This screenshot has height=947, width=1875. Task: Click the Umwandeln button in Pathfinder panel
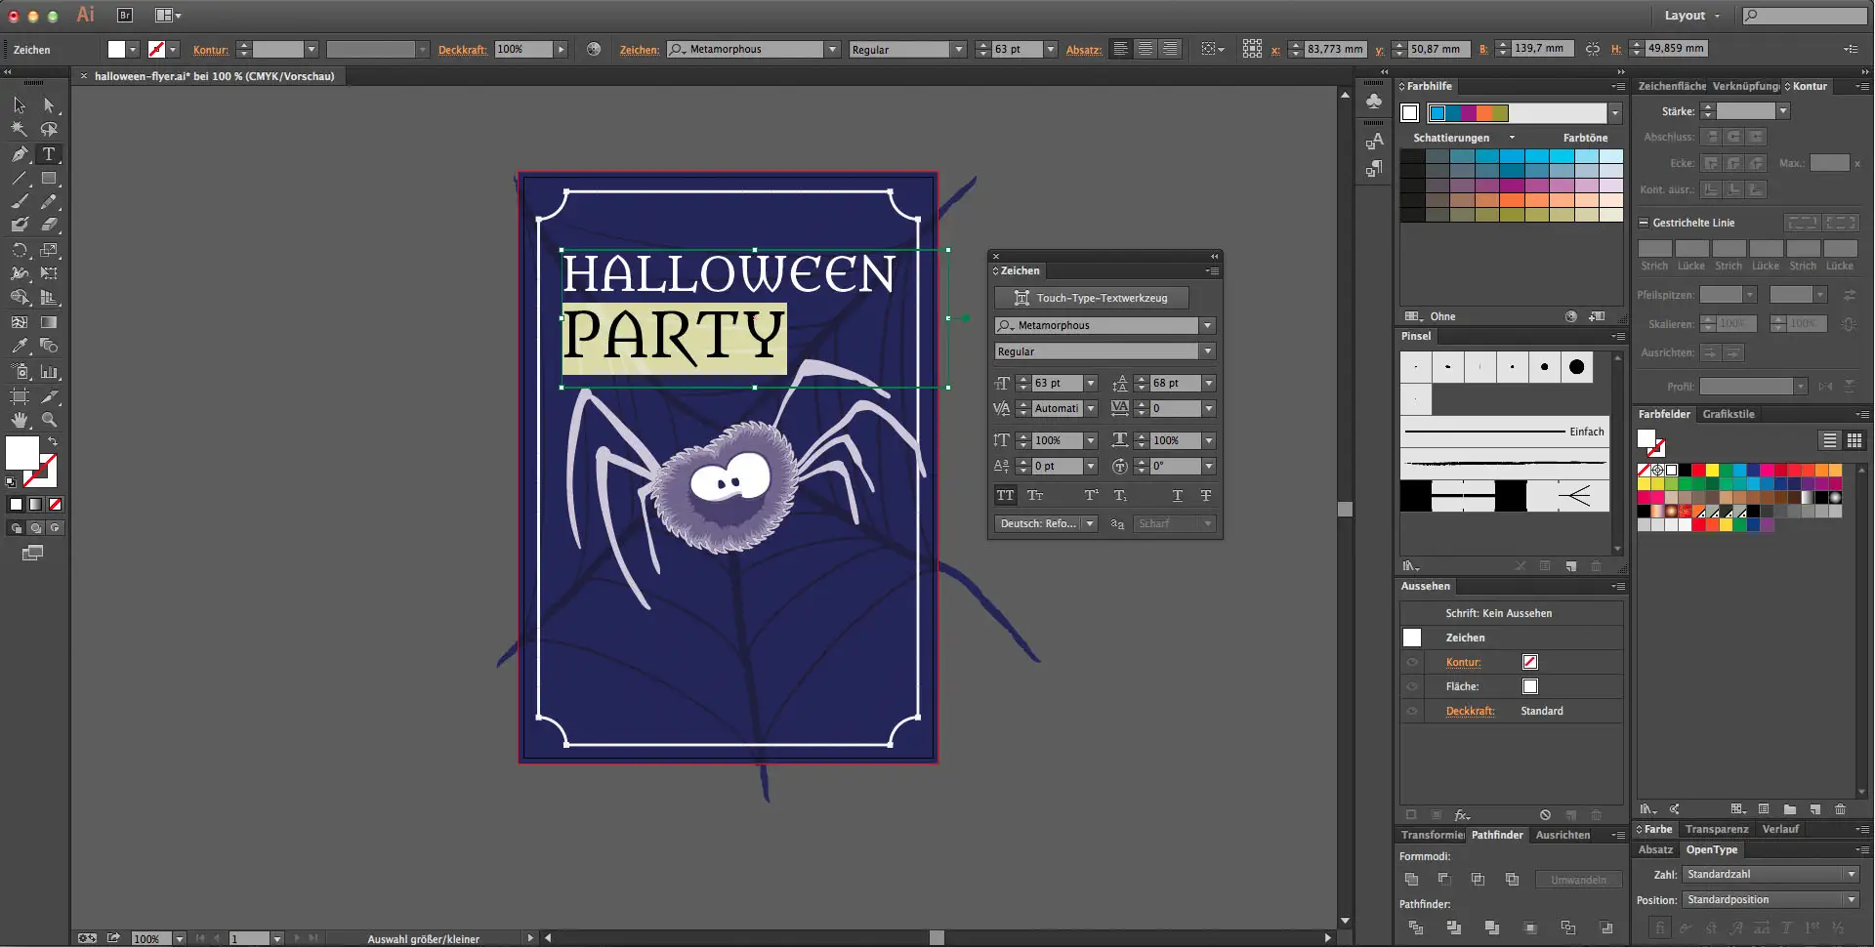(x=1577, y=880)
